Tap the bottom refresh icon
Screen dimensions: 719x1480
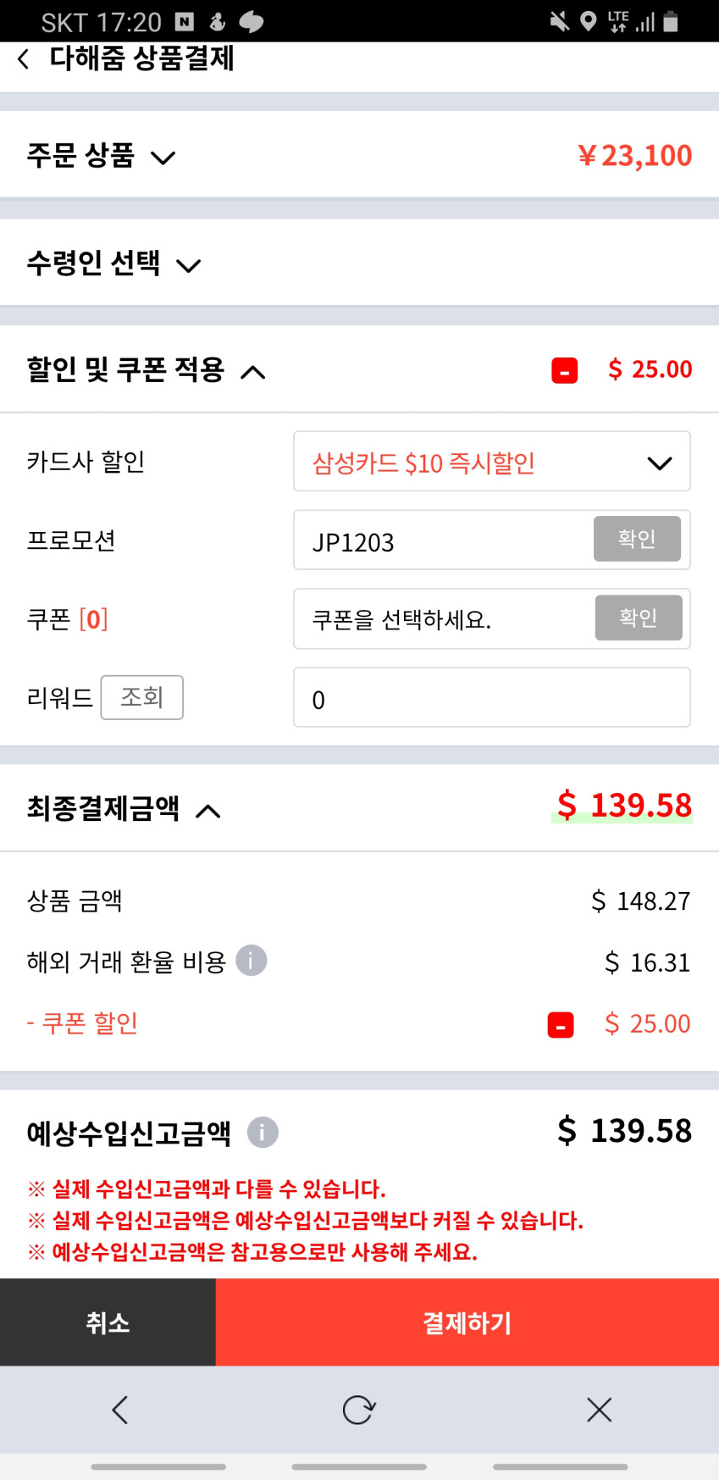[359, 1410]
